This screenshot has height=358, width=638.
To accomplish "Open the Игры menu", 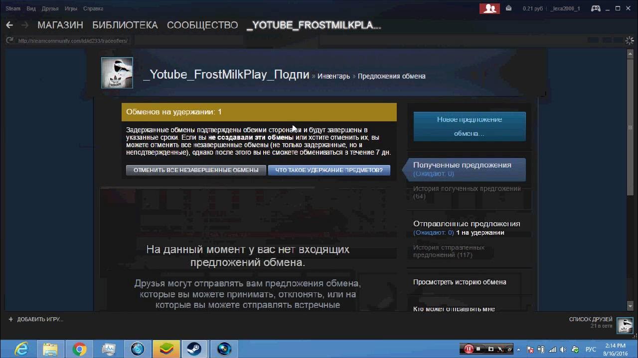I will (x=71, y=8).
